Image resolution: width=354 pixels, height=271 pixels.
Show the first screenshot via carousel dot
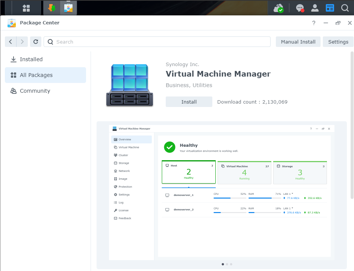[x=223, y=264]
